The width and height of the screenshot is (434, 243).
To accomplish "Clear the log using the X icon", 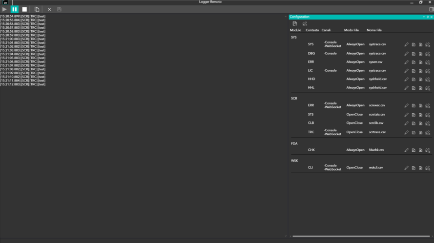I will 49,9.
